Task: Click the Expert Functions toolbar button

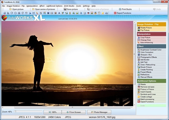Action: (x=123, y=13)
